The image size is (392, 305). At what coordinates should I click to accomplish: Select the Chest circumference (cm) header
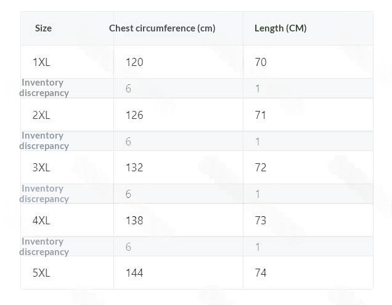[x=162, y=28]
